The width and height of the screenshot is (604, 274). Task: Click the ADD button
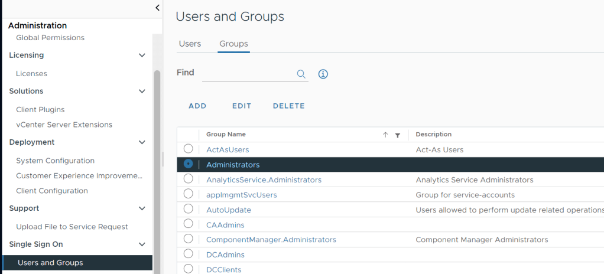click(x=197, y=106)
